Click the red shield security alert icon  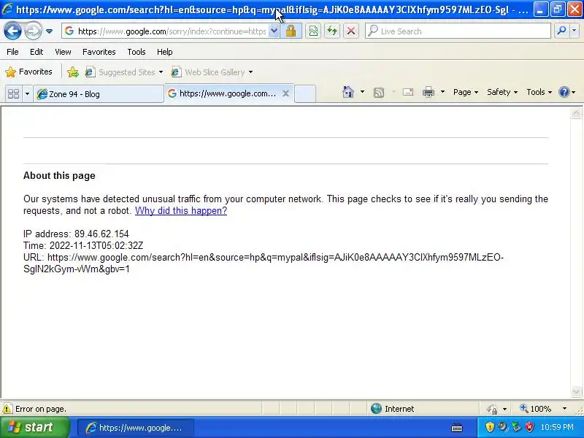[530, 427]
